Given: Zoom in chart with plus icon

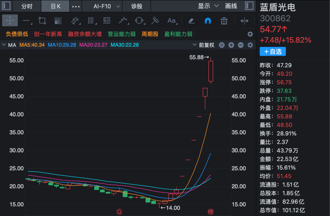Looking at the screenshot, I should click(x=231, y=45).
